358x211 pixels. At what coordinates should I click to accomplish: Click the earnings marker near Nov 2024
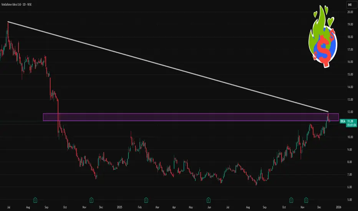click(91, 200)
